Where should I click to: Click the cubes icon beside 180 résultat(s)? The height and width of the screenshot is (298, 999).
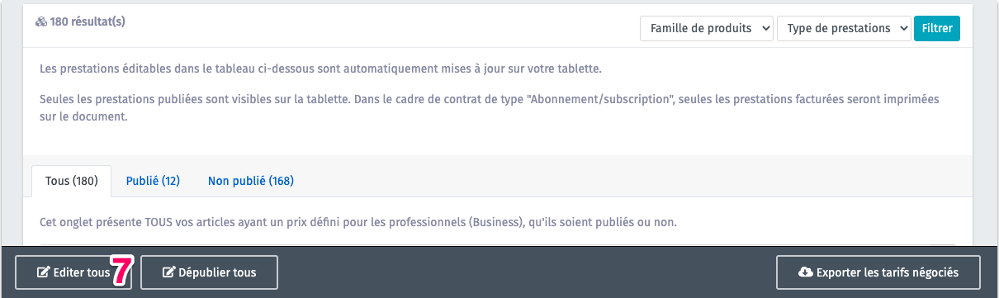(x=40, y=22)
